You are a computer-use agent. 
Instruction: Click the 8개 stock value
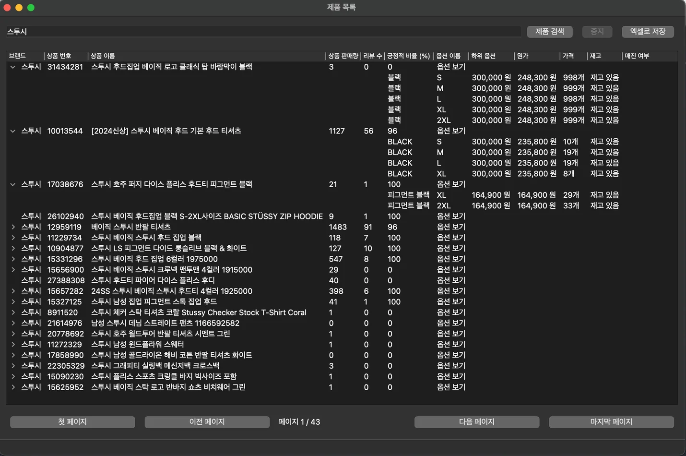point(569,174)
